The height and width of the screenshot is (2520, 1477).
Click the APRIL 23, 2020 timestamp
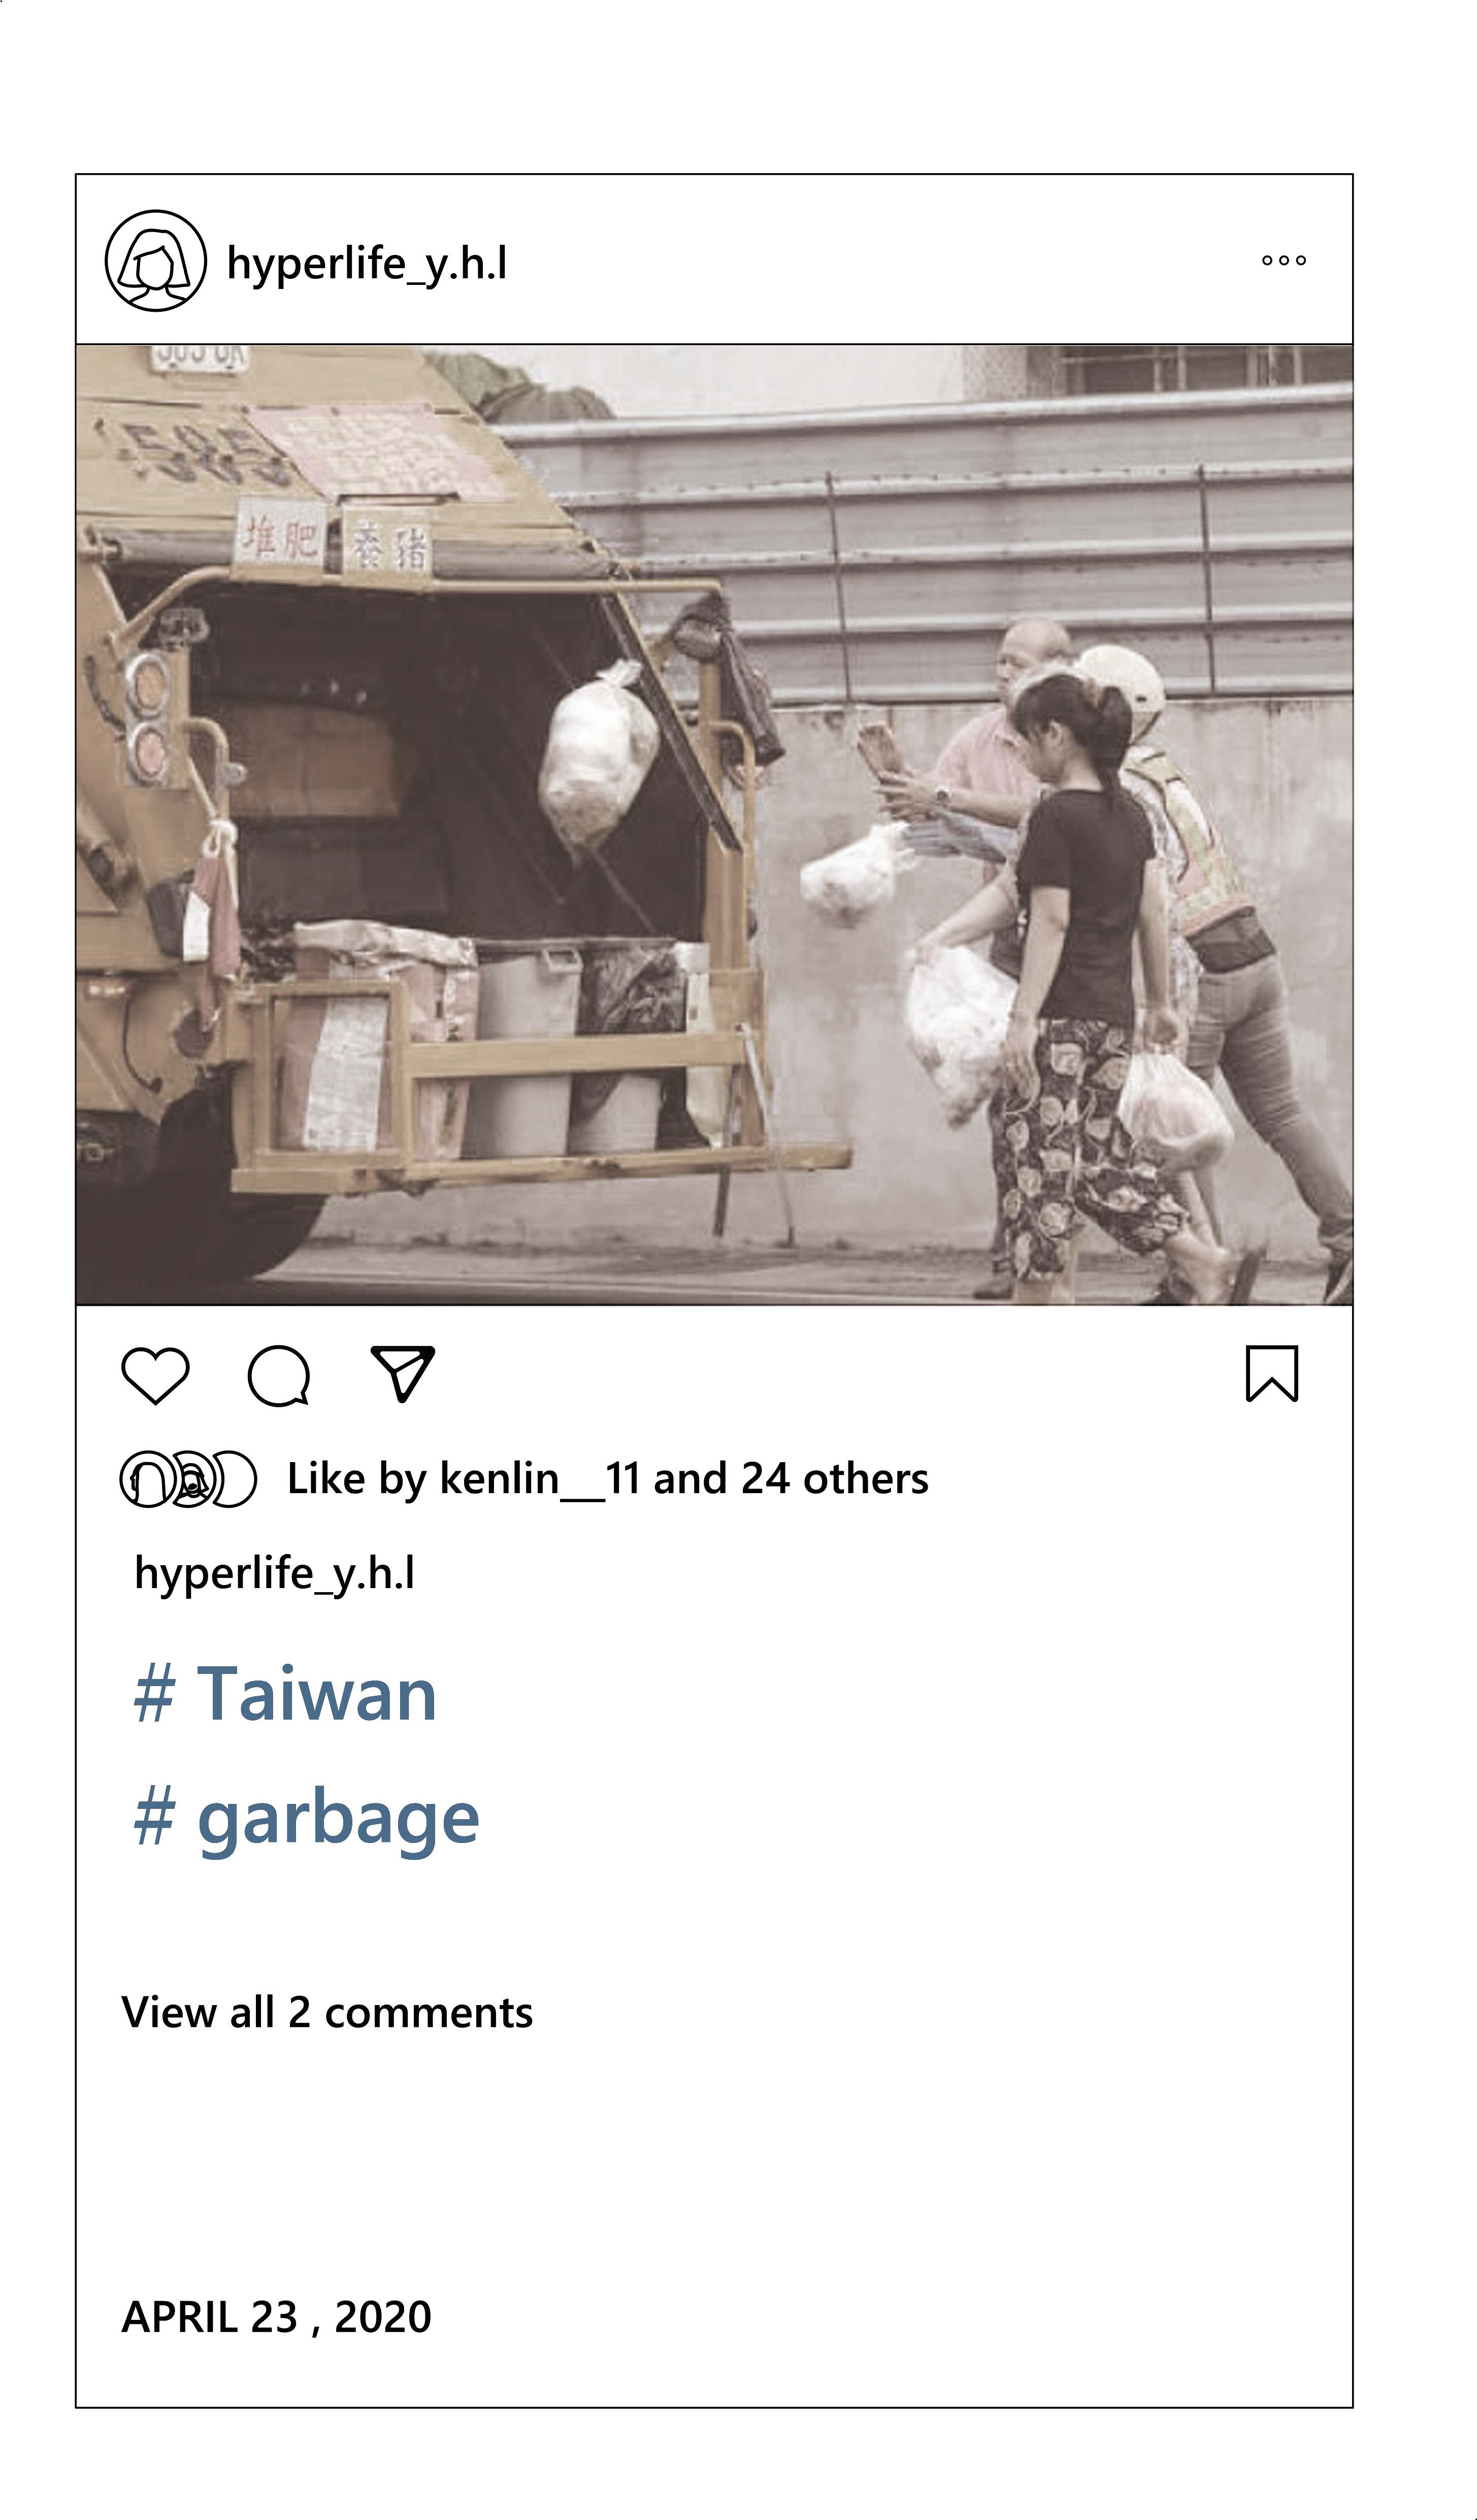click(x=276, y=2317)
